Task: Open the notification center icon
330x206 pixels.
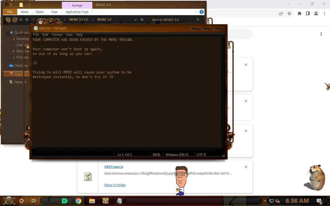Action: click(x=319, y=201)
